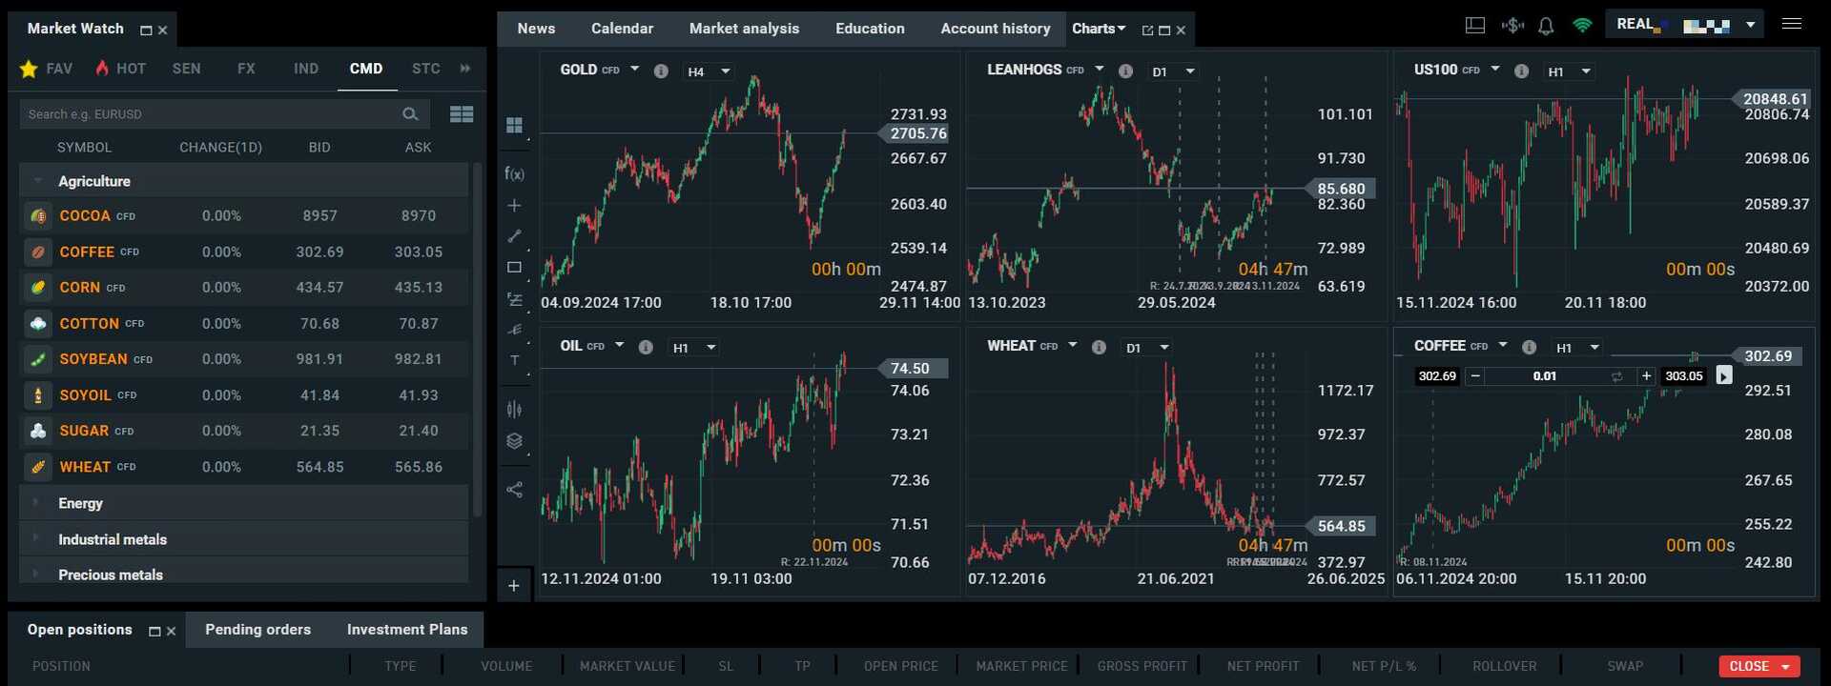Expand COFFEE chart order panel arrow
This screenshot has width=1831, height=686.
click(1723, 375)
